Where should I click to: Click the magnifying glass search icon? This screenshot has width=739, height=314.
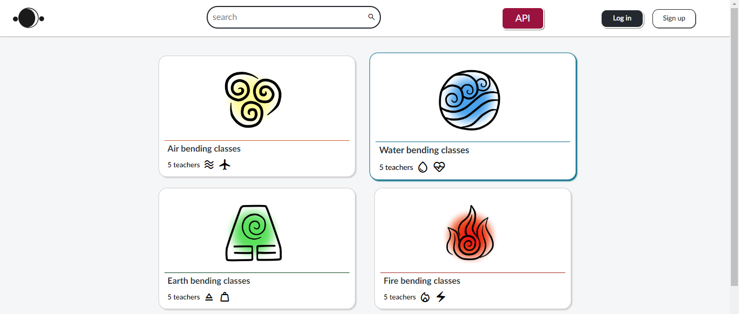pos(371,17)
